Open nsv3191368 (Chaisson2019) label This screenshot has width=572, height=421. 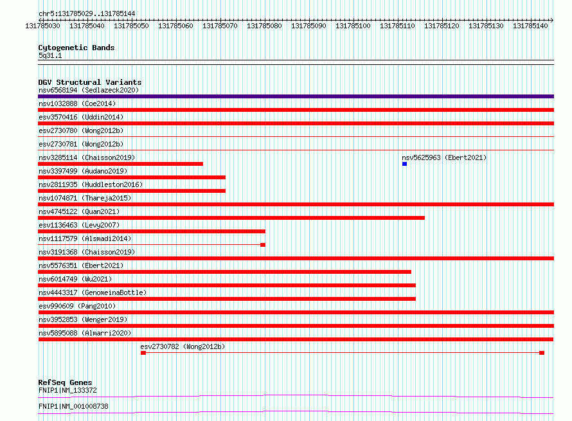(87, 252)
